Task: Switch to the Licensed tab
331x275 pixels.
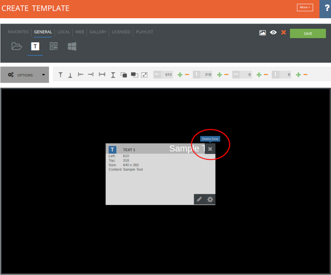Action: (x=121, y=32)
